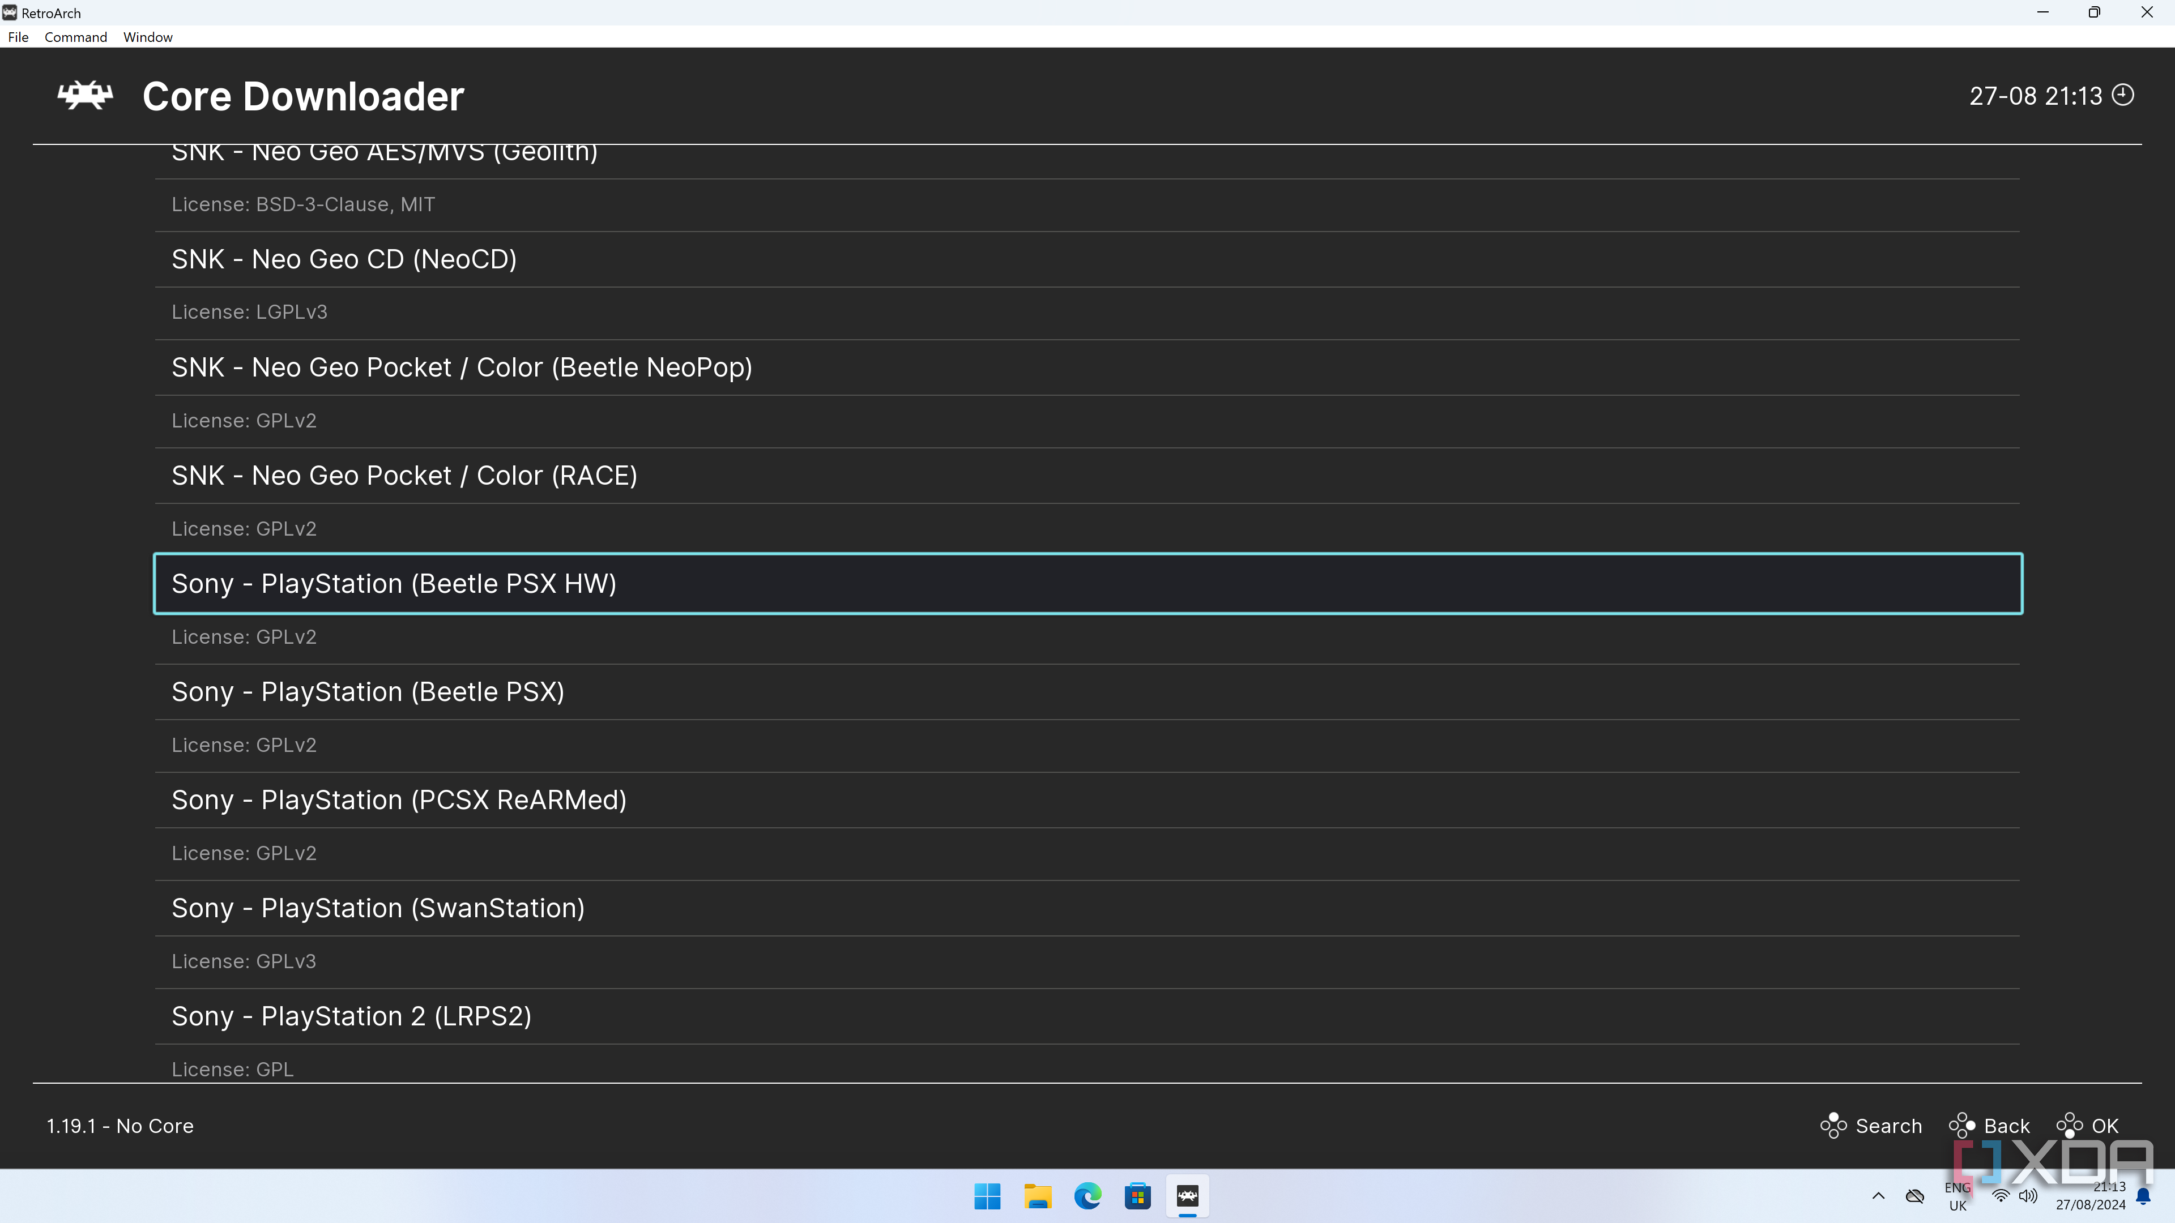Image resolution: width=2175 pixels, height=1223 pixels.
Task: Select Sony - PlayStation (SwanStation) core
Action: click(x=1087, y=907)
